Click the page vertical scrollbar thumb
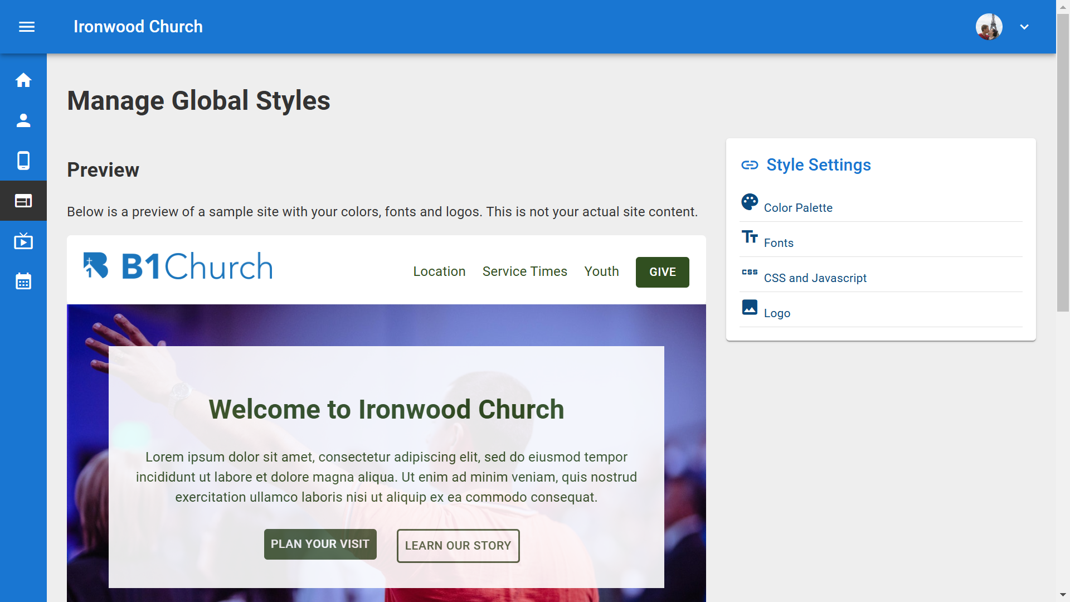1070x602 pixels. (x=1063, y=162)
